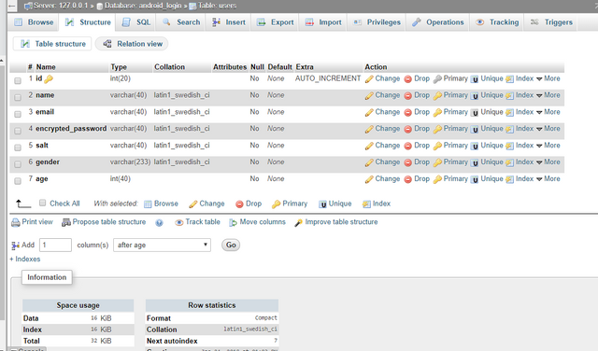Select the Table structure sub-tab
Image resolution: width=598 pixels, height=351 pixels.
(52, 44)
